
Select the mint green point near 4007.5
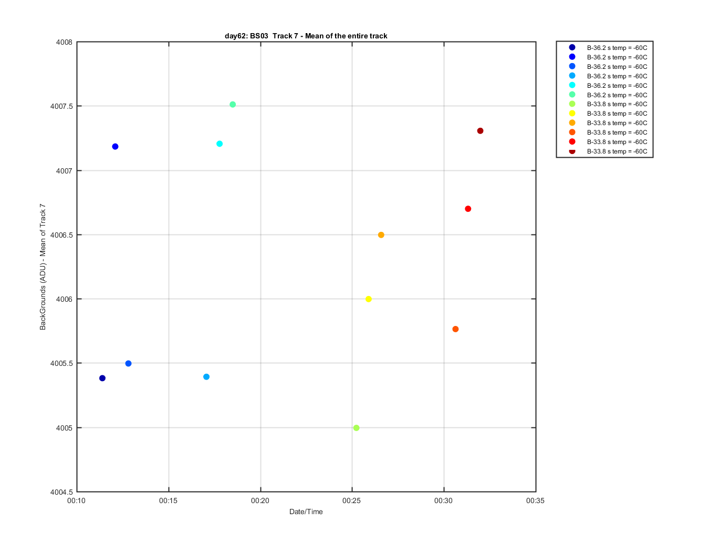[x=233, y=105]
